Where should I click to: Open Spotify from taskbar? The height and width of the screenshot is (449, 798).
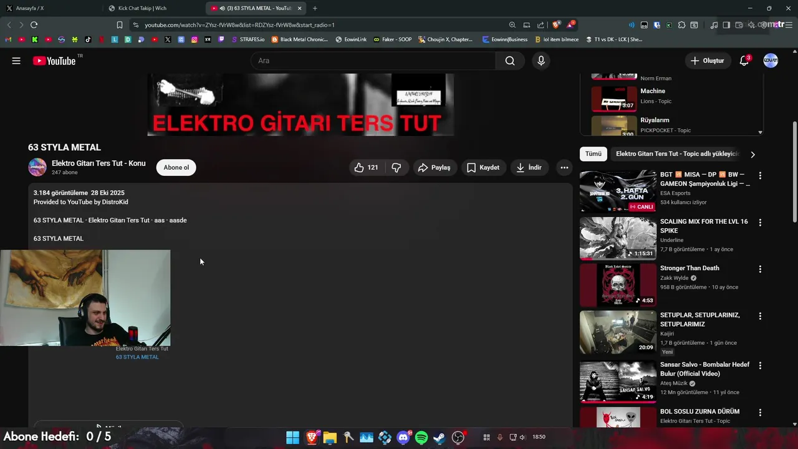(421, 438)
